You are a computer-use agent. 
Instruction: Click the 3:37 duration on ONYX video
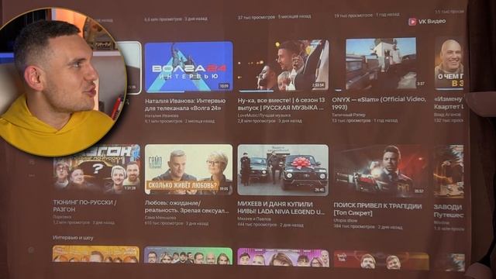[420, 84]
